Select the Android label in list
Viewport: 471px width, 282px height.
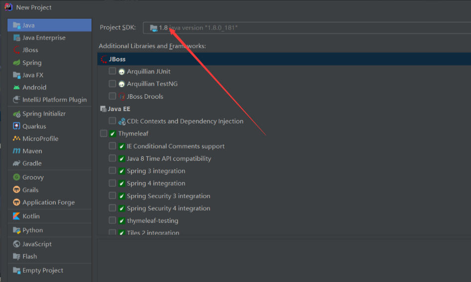(34, 87)
